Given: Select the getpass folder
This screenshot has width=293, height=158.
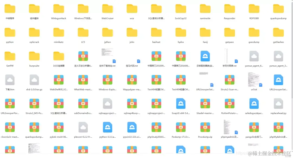Looking at the screenshot, I should click(x=230, y=33).
